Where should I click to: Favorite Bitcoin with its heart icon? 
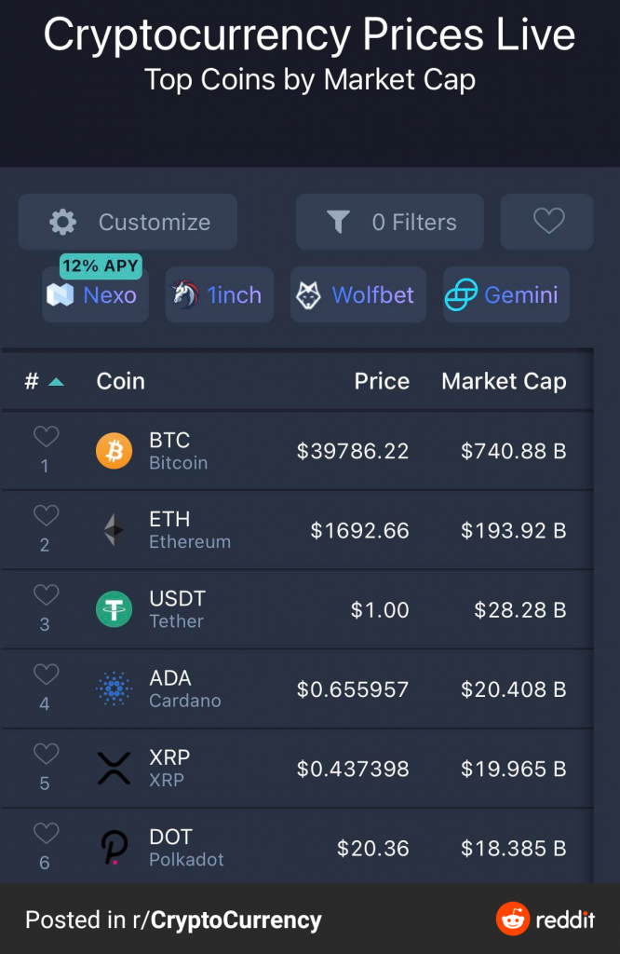pyautogui.click(x=46, y=437)
